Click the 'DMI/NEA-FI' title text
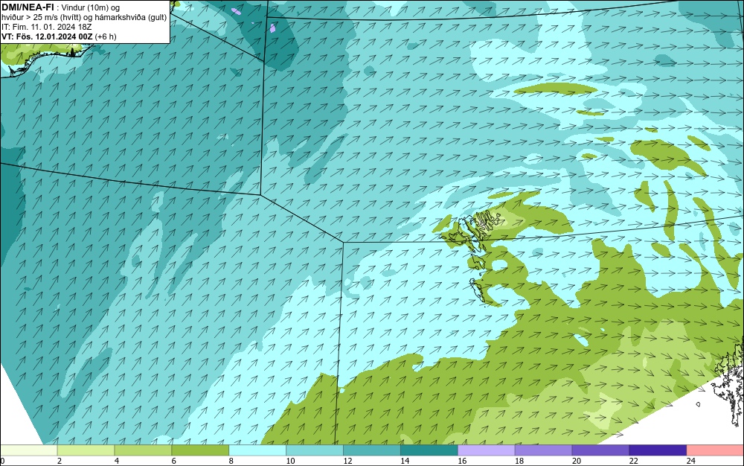Image resolution: width=744 pixels, height=466 pixels. [28, 7]
